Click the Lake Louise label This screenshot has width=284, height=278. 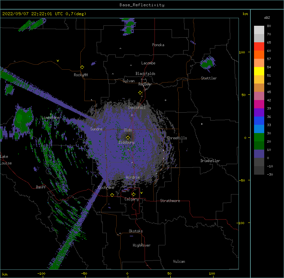[x=6, y=160]
